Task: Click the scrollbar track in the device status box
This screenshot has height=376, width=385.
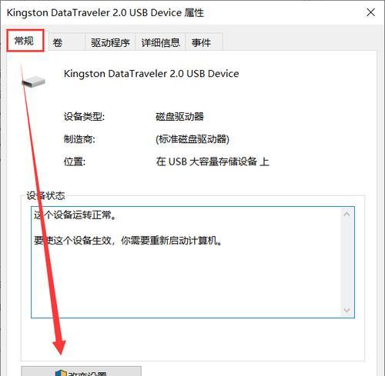Action: pyautogui.click(x=346, y=262)
